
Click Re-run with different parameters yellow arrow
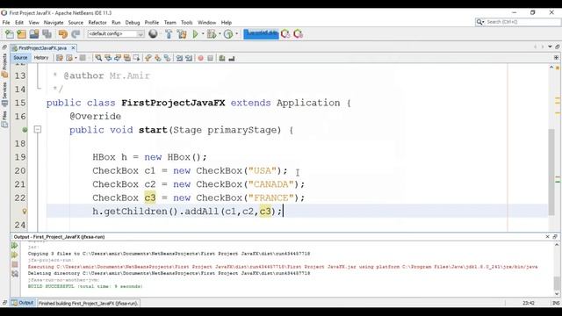click(x=15, y=255)
